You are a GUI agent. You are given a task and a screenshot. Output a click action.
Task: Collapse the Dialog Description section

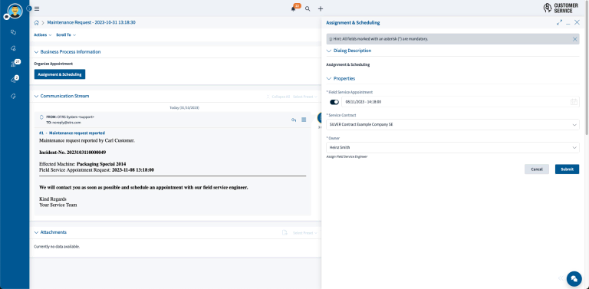[329, 51]
